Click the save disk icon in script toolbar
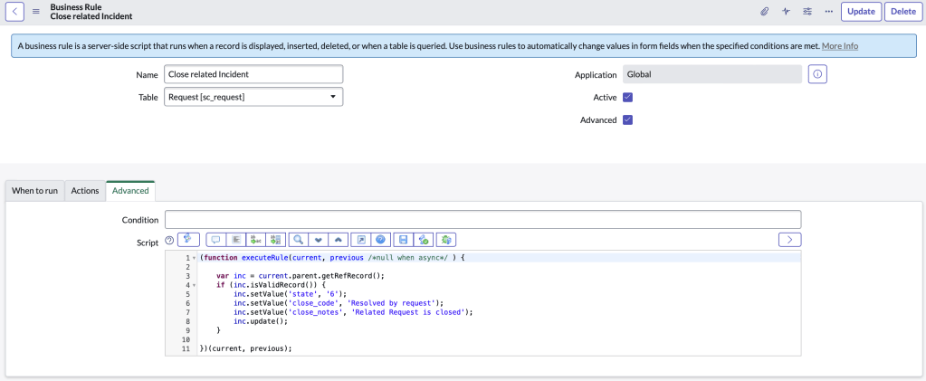 tap(402, 240)
